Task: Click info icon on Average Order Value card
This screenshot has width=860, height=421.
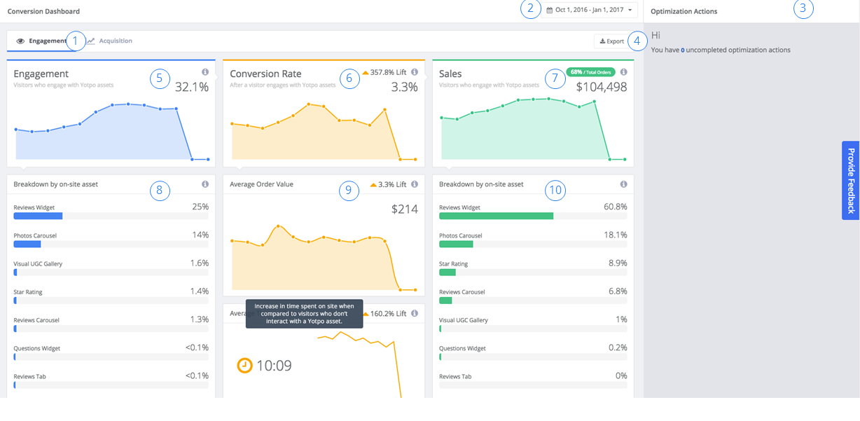Action: tap(415, 184)
